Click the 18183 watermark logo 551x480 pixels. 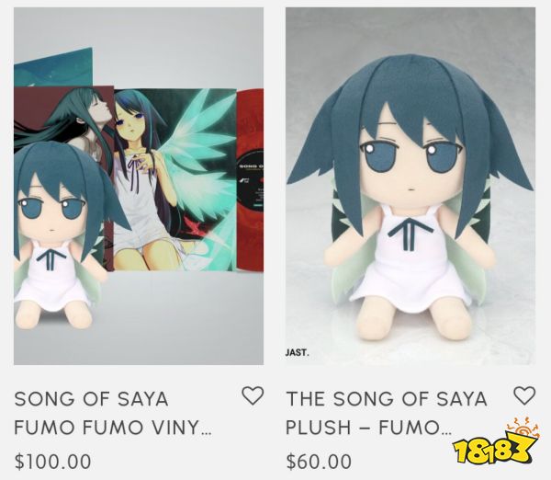pyautogui.click(x=496, y=443)
